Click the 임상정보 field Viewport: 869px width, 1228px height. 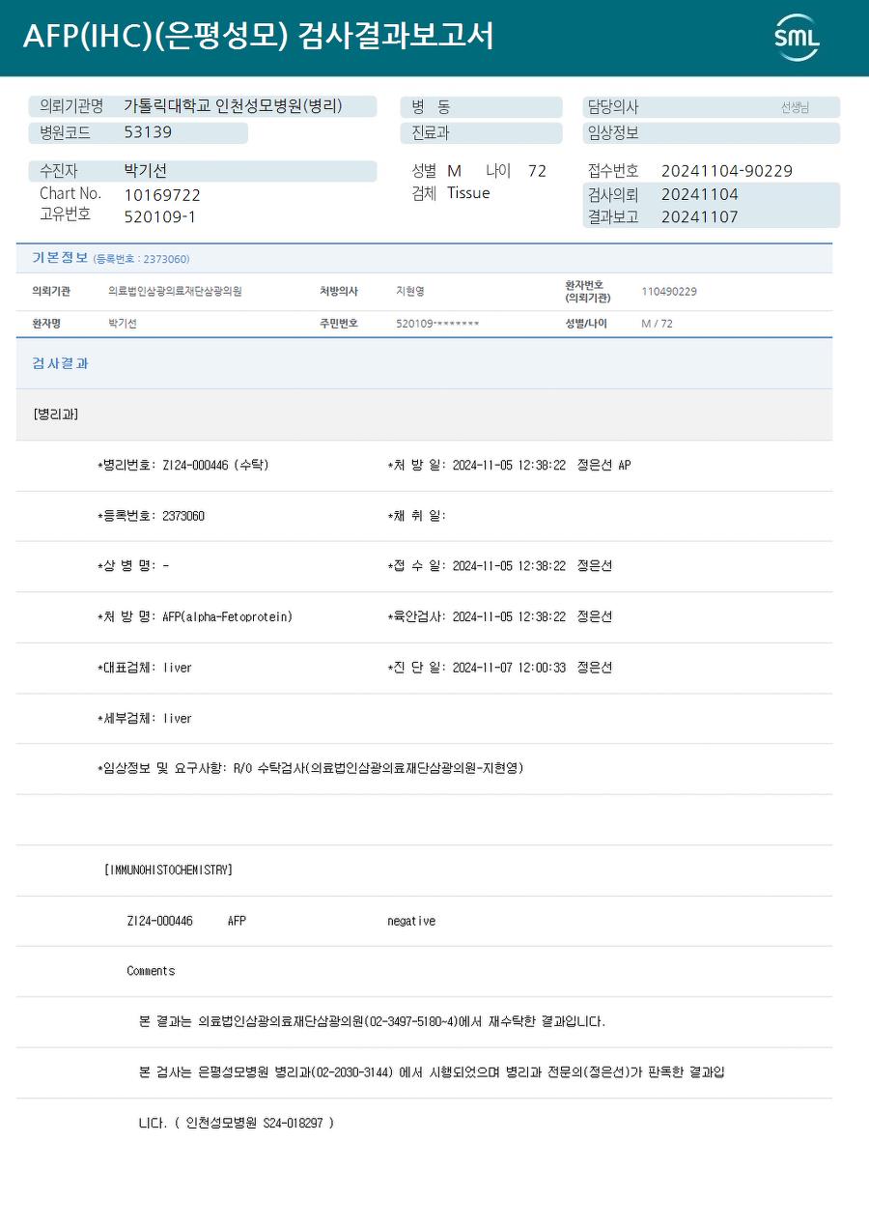coord(711,133)
